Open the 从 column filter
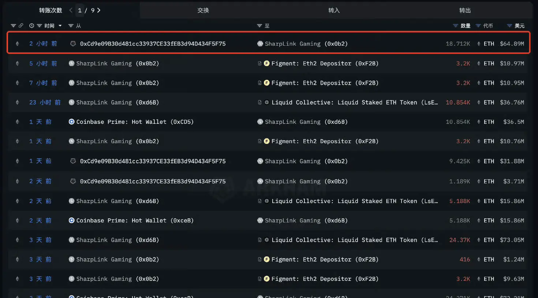Viewport: 538px width, 298px height. click(x=71, y=26)
